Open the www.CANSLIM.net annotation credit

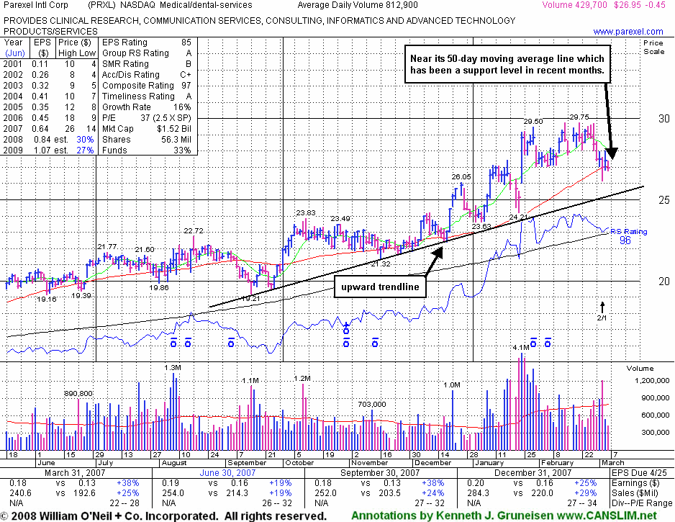pos(607,516)
